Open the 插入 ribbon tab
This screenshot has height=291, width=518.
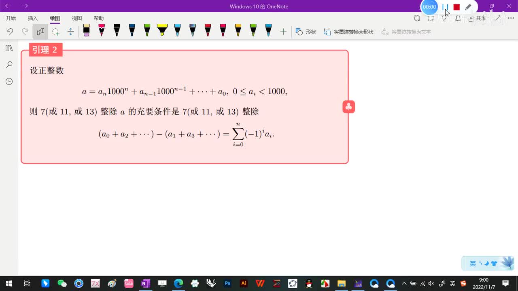click(33, 18)
